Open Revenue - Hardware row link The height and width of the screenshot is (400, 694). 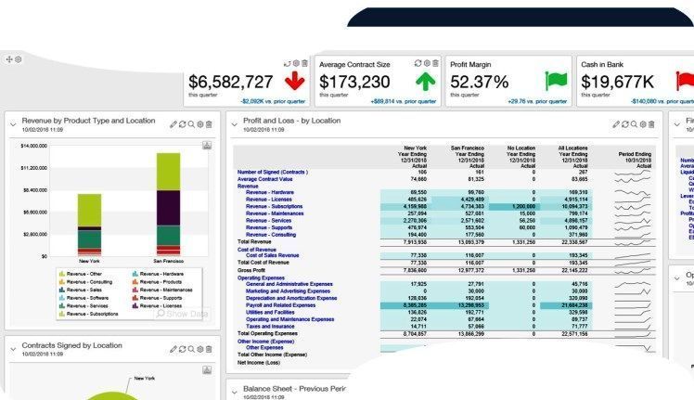point(270,193)
